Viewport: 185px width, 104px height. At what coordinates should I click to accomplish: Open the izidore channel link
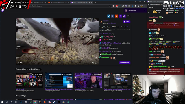pos(106,21)
